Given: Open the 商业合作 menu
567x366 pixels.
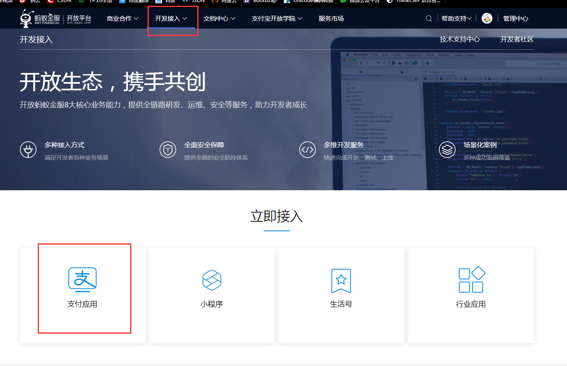Looking at the screenshot, I should [x=122, y=19].
